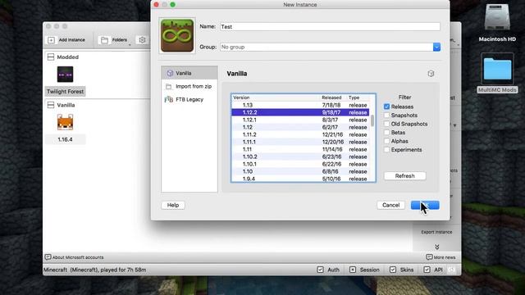Open the Folders dropdown arrow
The width and height of the screenshot is (525, 295).
coord(130,45)
